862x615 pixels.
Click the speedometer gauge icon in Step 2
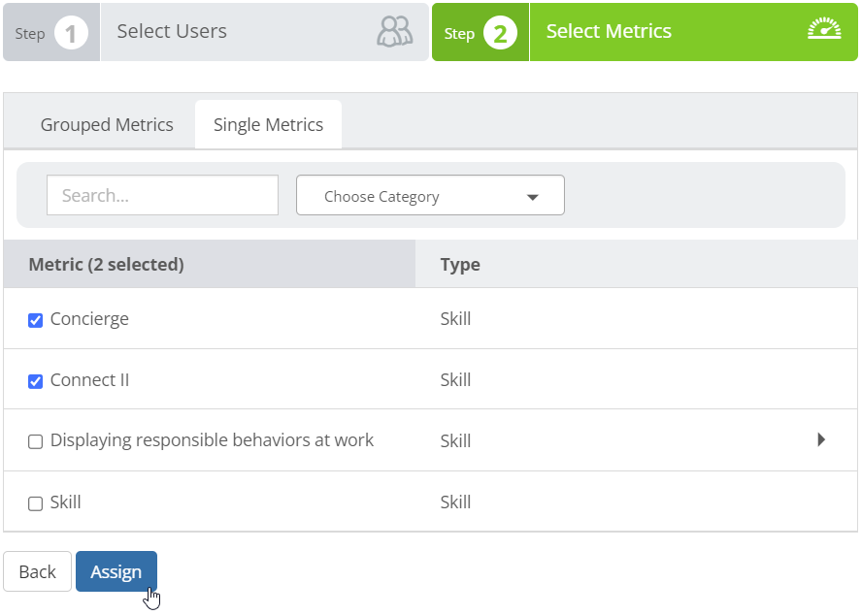[824, 28]
